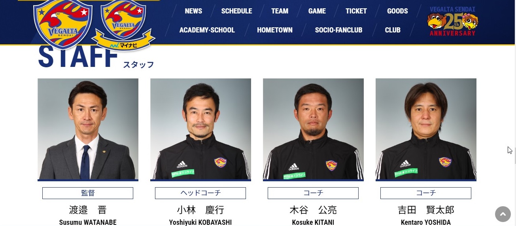Open the GOODS menu item
This screenshot has width=516, height=226.
(397, 11)
